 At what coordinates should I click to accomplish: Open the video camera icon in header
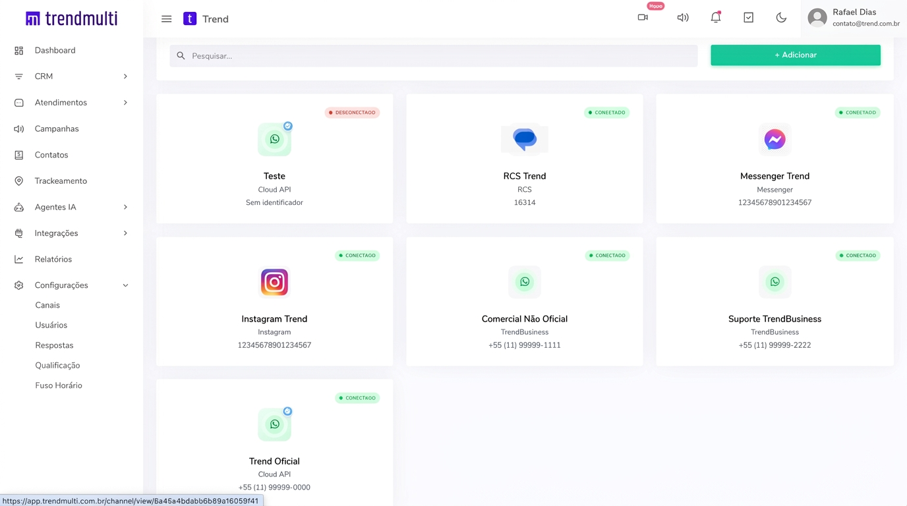[x=643, y=18]
